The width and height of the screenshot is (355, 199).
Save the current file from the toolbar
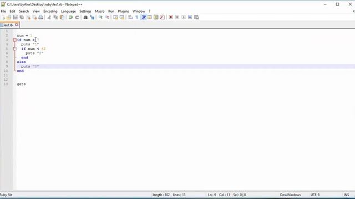(x=15, y=17)
